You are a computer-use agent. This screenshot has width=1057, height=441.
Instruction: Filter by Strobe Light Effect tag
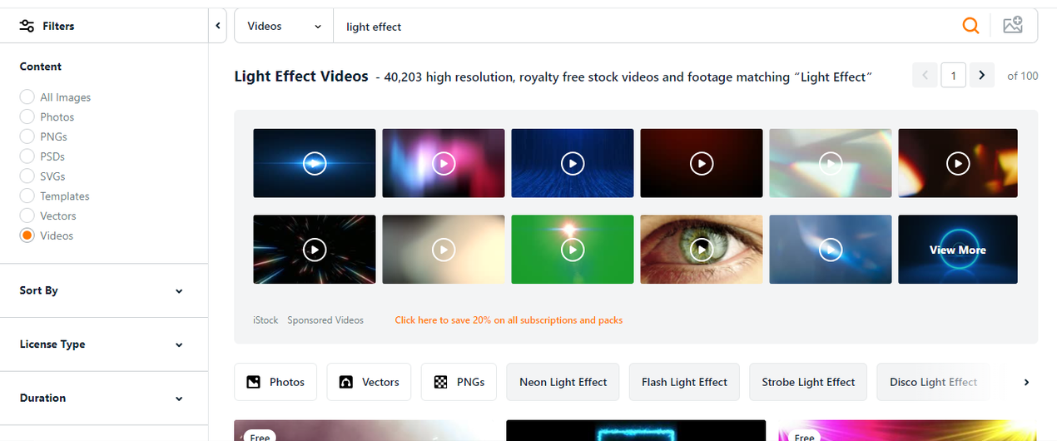(808, 382)
